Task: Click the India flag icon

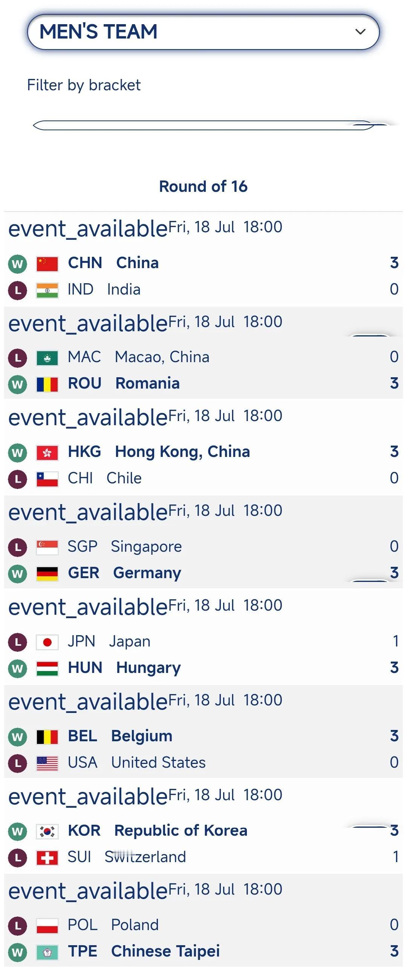Action: click(47, 290)
